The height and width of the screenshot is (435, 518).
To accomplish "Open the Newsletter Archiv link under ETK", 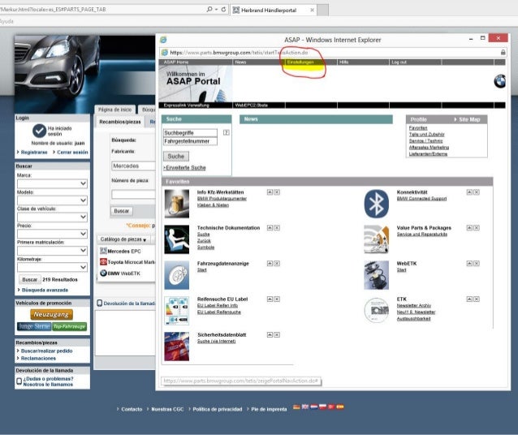I will [413, 306].
